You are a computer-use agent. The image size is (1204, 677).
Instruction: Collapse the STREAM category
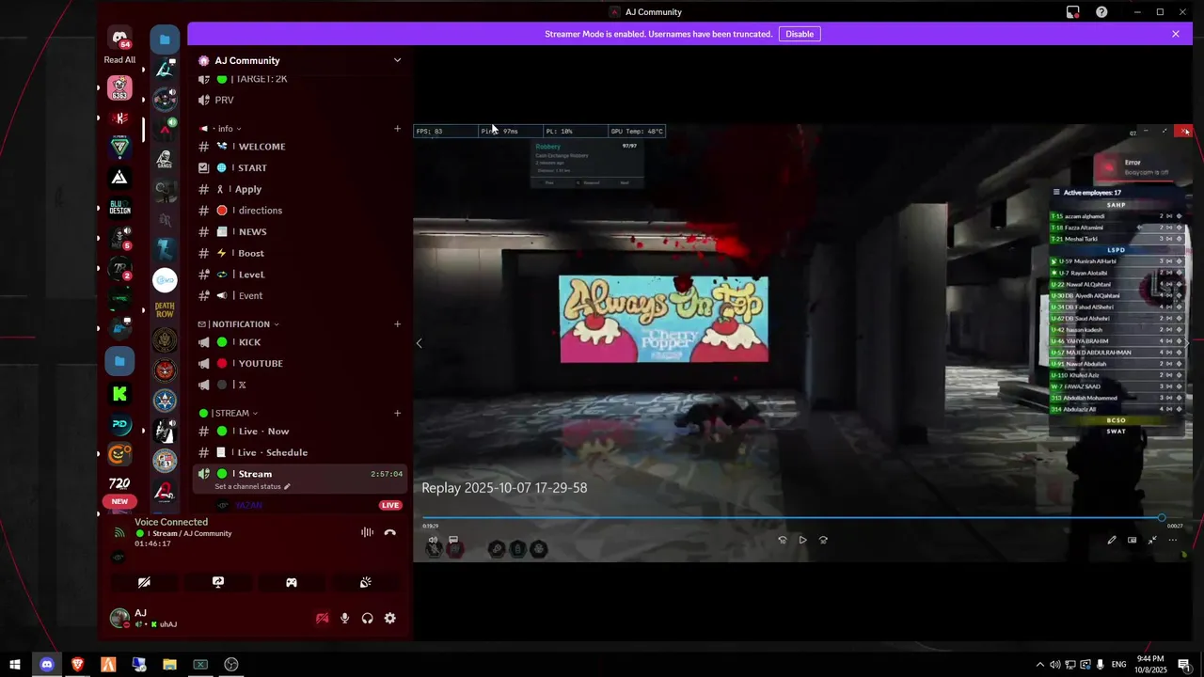click(229, 413)
